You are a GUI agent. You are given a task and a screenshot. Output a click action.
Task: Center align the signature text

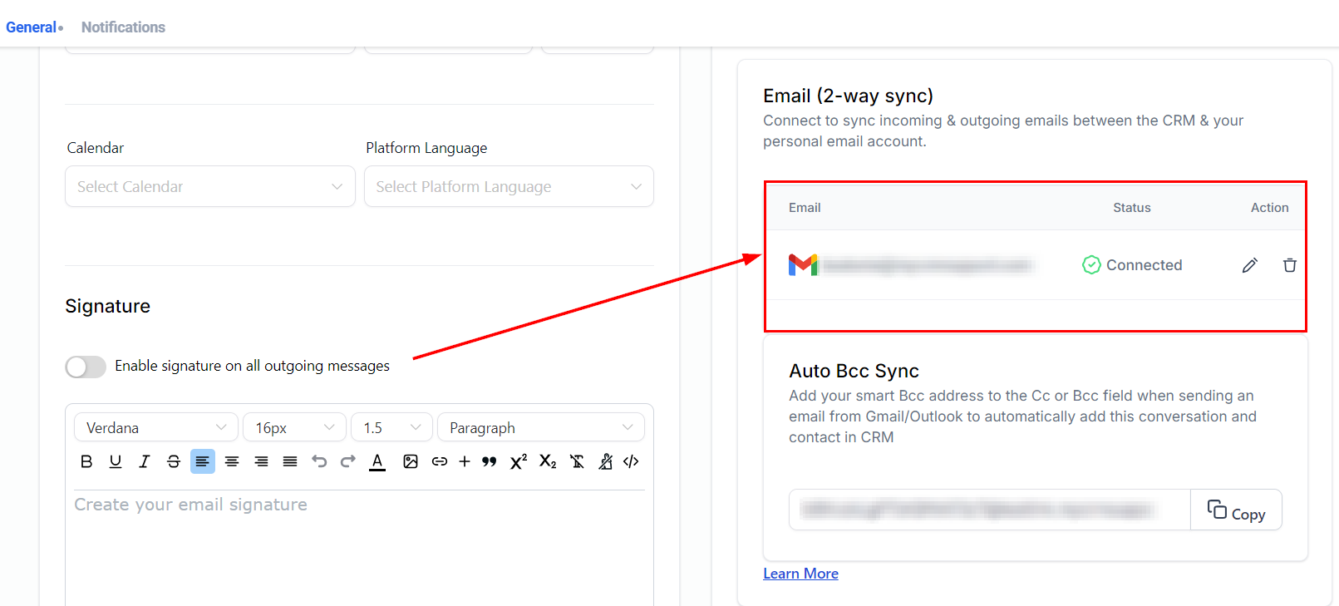pyautogui.click(x=232, y=461)
